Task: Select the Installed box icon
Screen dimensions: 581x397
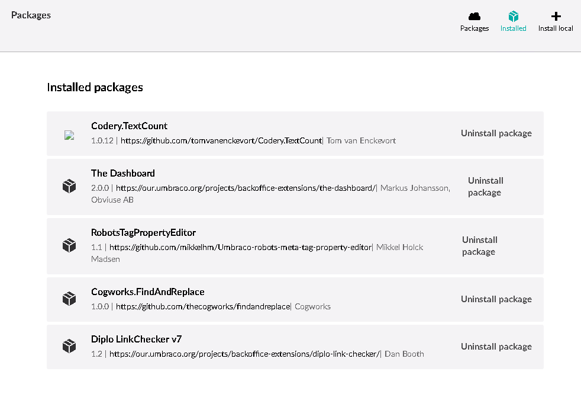Action: [x=513, y=16]
